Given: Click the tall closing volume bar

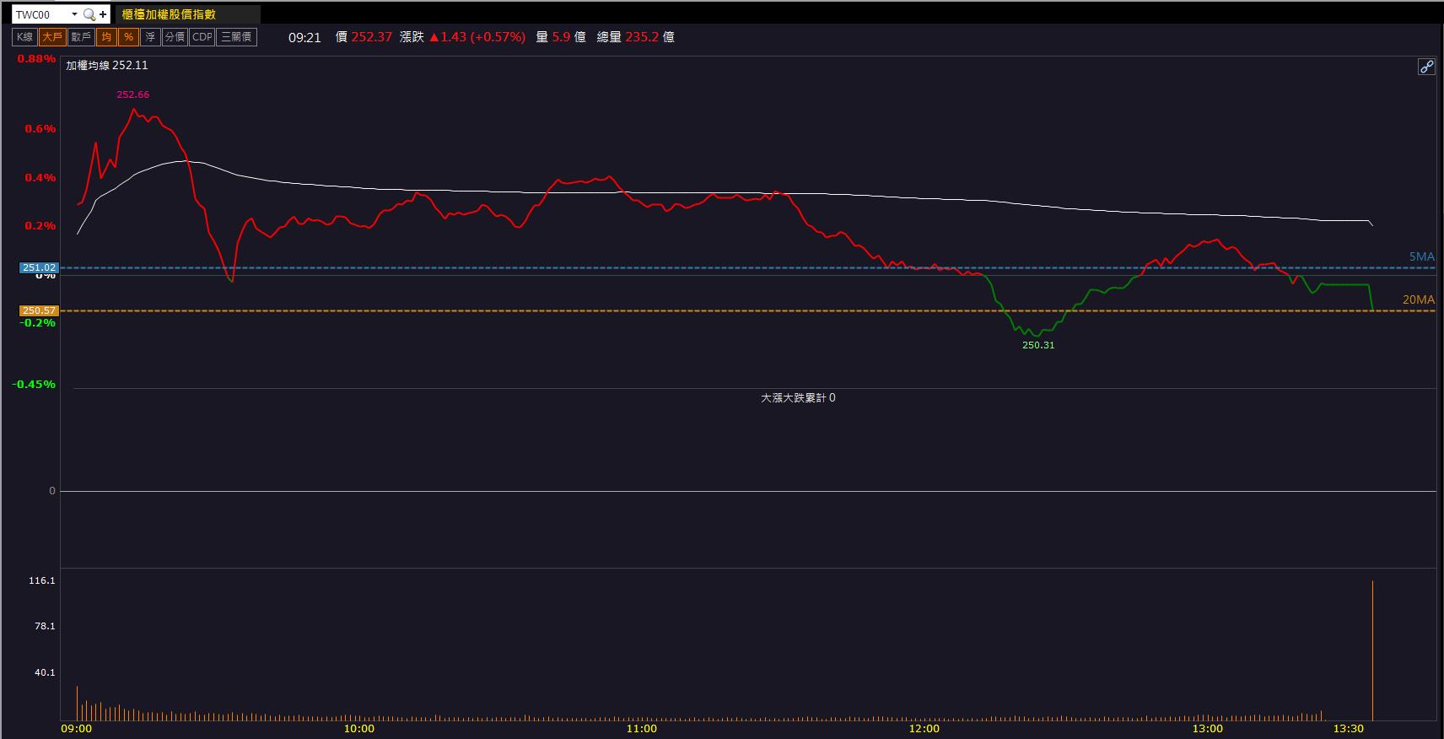Looking at the screenshot, I should [x=1372, y=650].
